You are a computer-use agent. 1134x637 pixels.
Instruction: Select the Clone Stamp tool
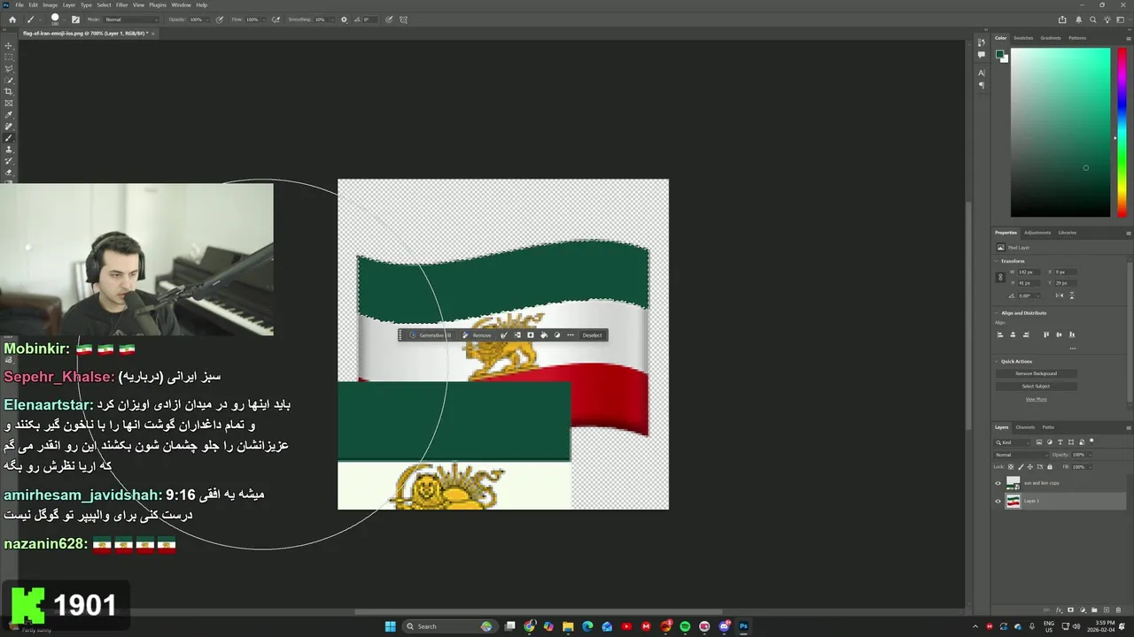point(9,150)
